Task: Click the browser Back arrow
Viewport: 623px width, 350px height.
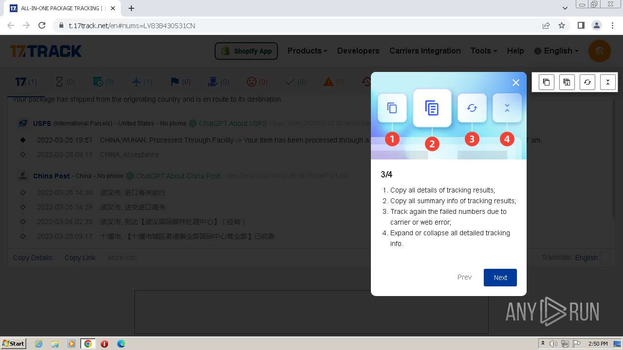Action: (x=11, y=25)
